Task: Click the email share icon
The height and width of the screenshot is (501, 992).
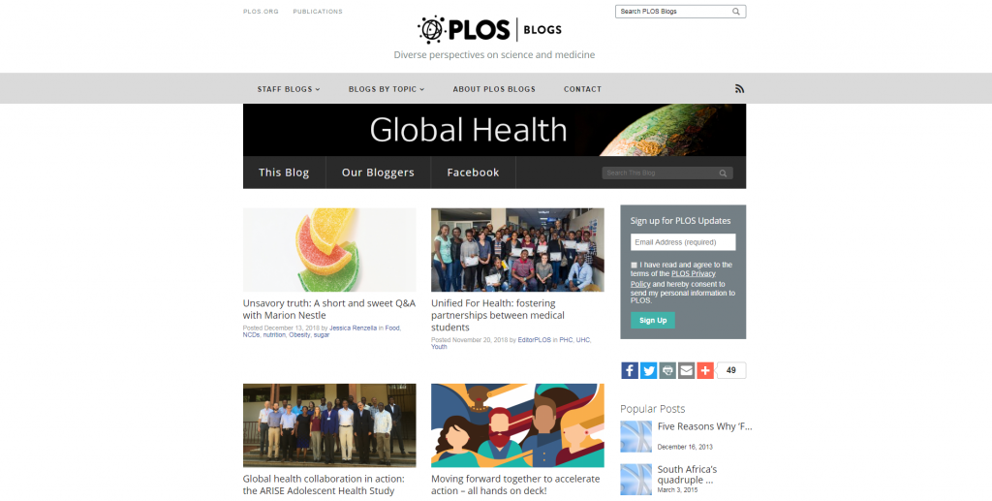Action: pos(687,371)
